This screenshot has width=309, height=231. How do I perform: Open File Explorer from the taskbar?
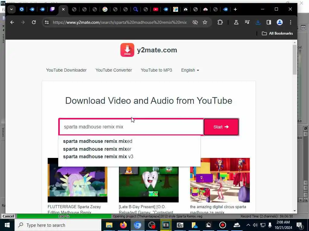tap(109, 225)
